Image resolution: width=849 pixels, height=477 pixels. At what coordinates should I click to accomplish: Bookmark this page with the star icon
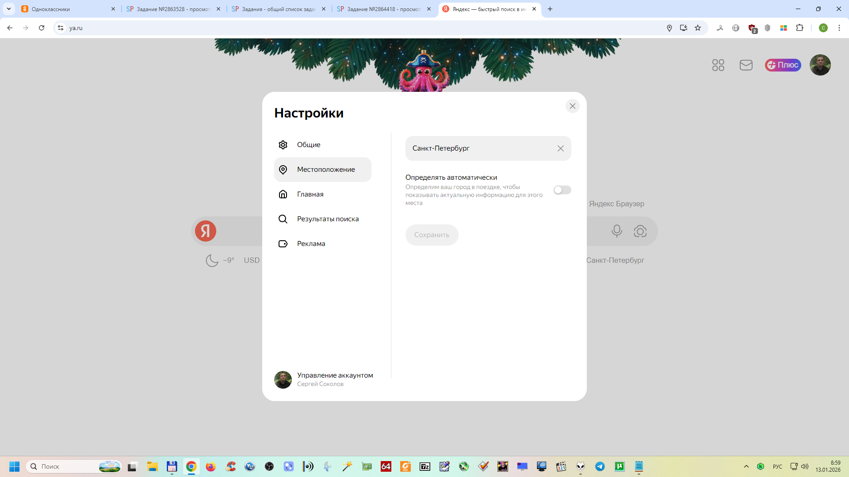click(698, 28)
